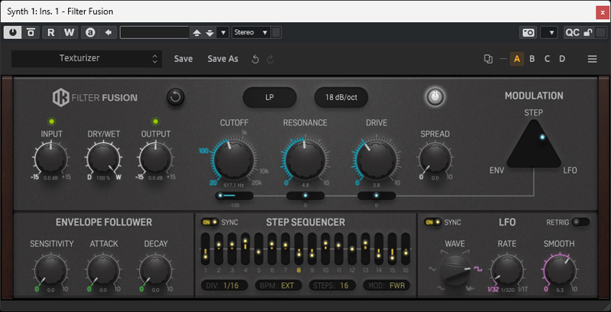Viewport: 611px width, 312px height.
Task: Open the Stereo routing dropdown
Action: point(251,32)
